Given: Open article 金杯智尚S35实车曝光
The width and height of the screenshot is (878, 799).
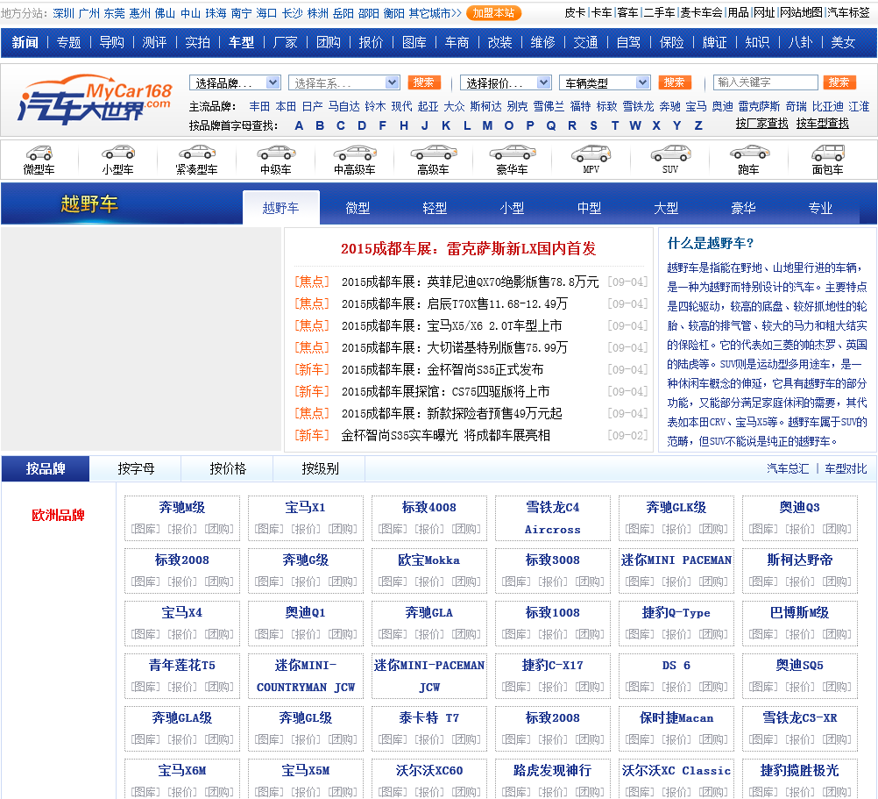Looking at the screenshot, I should [446, 435].
